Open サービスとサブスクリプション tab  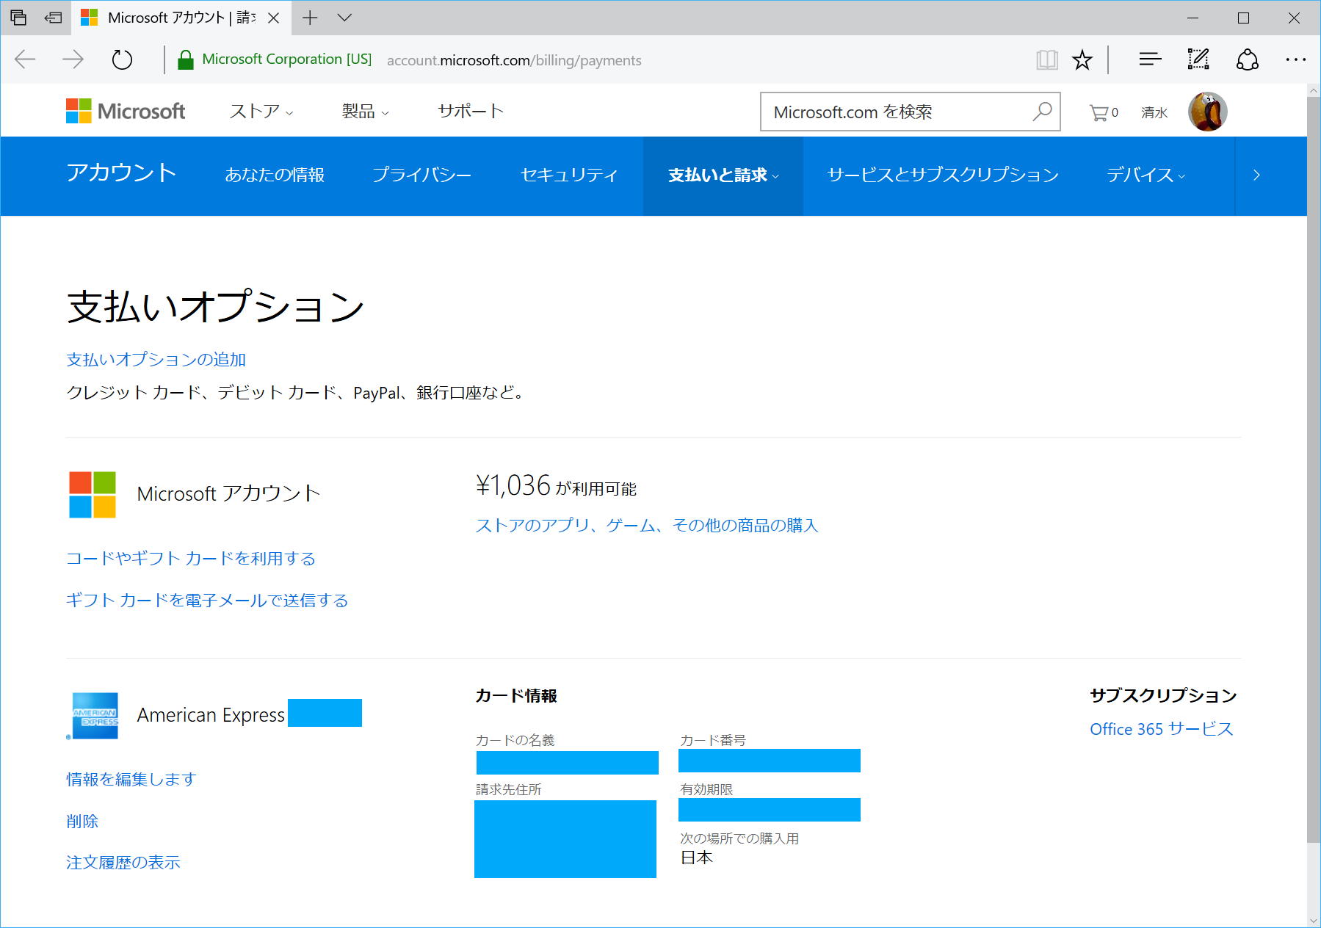pyautogui.click(x=943, y=175)
